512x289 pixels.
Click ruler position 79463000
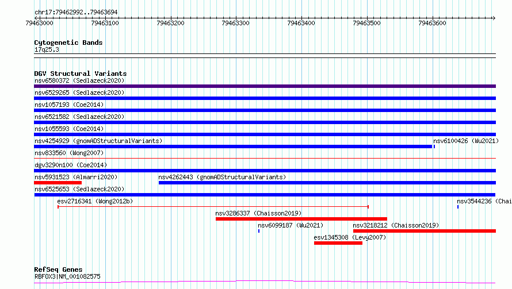(x=39, y=23)
